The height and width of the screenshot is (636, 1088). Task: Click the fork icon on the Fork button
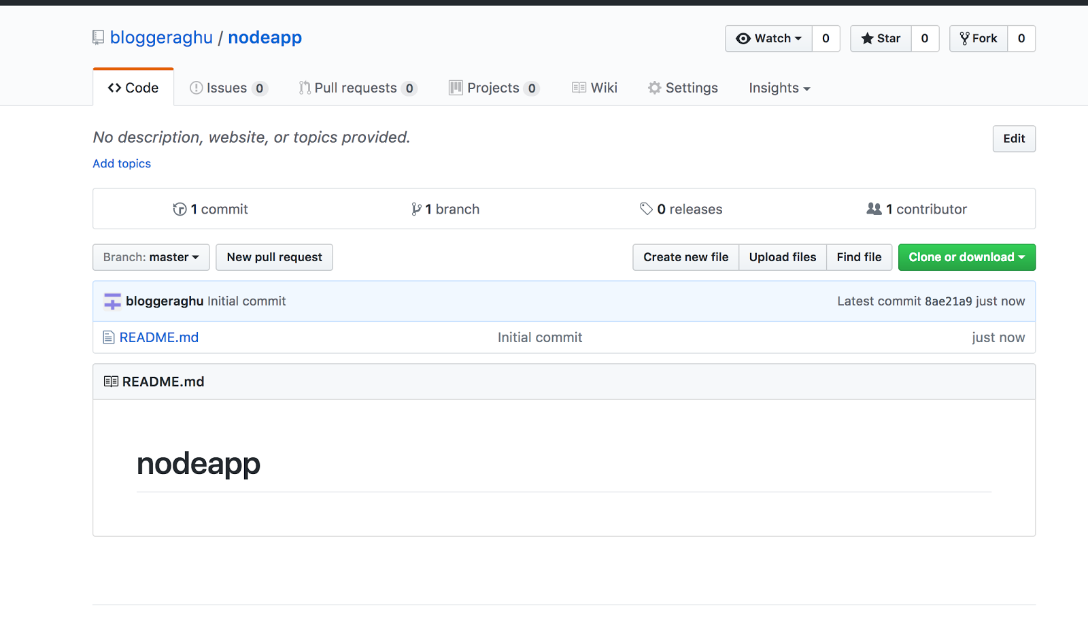[x=964, y=39]
